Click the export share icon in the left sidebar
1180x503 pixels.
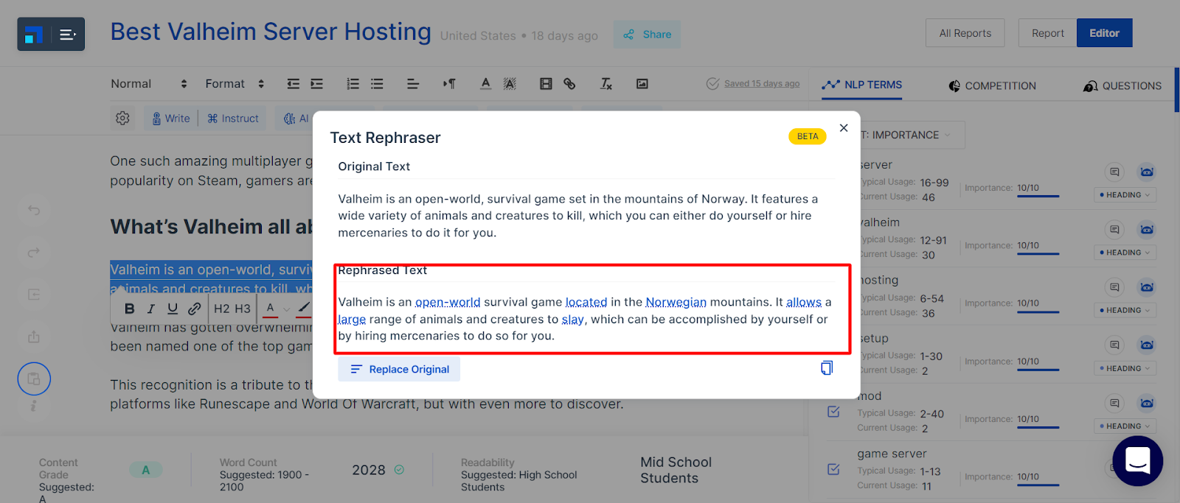[34, 337]
